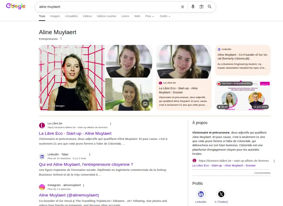This screenshot has width=283, height=206.
Task: Play the EmpoderaORG YouTube video thumbnail
Action: pyautogui.click(x=243, y=95)
